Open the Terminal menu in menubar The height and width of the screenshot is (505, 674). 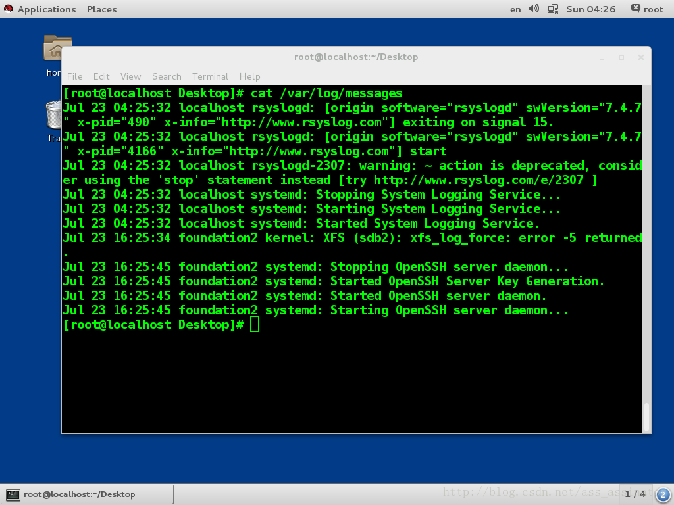pyautogui.click(x=210, y=76)
